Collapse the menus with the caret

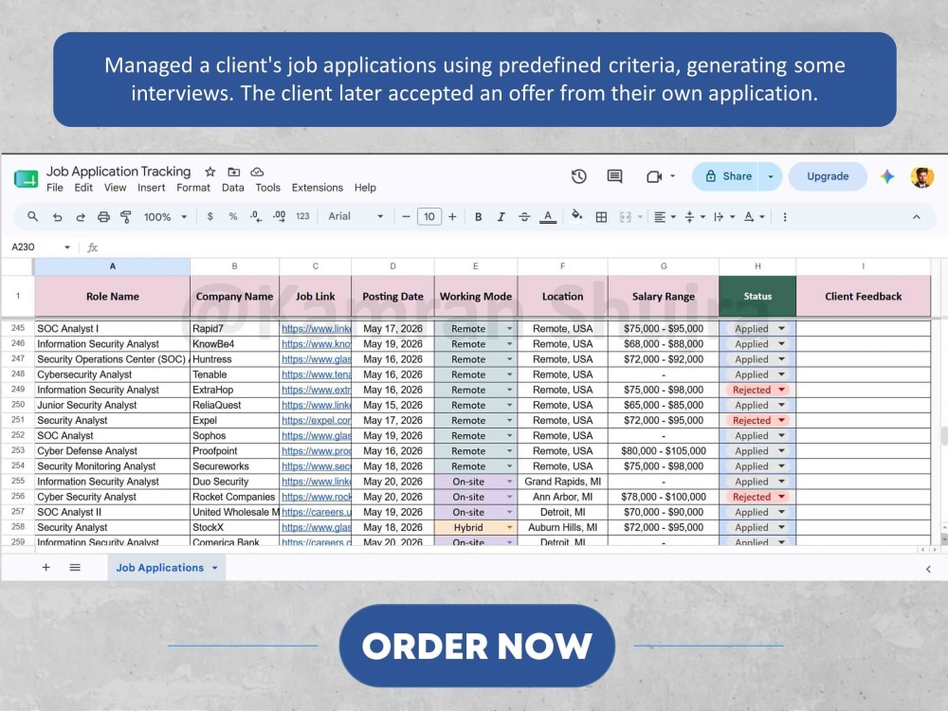click(x=917, y=216)
